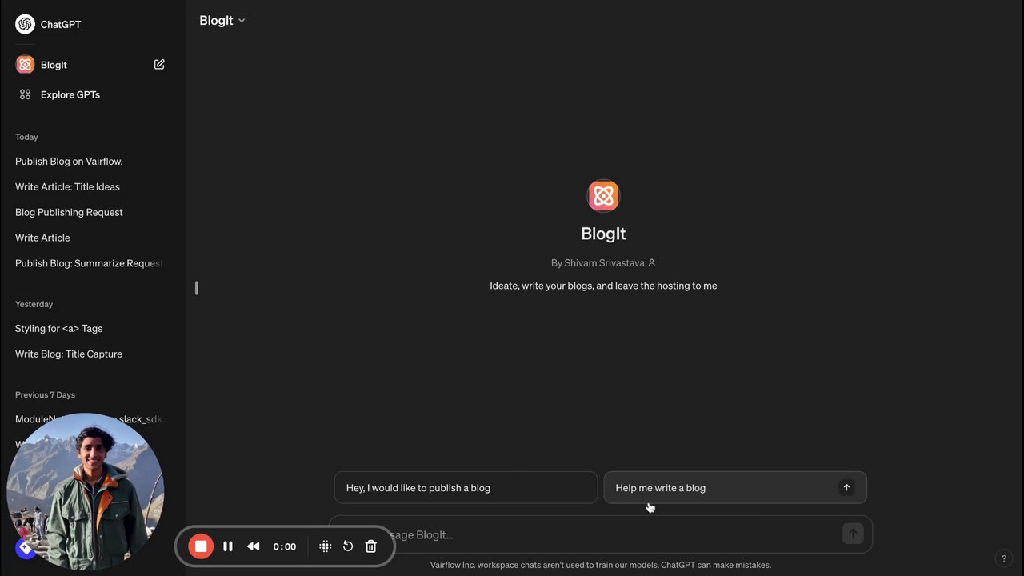Click the ChatGPT sidebar title

(x=61, y=24)
